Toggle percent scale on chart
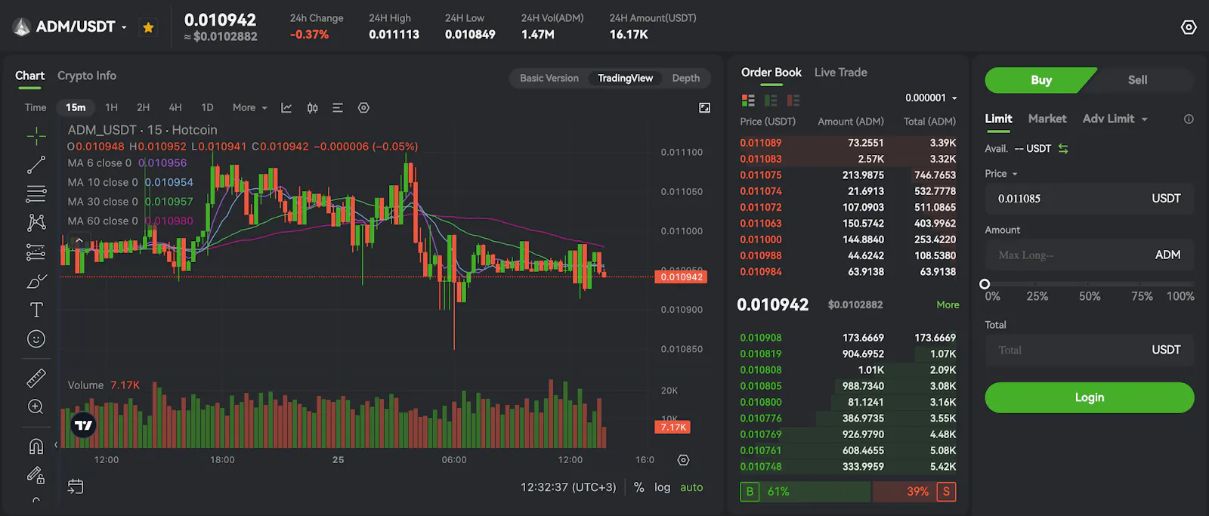1209x516 pixels. coord(639,487)
